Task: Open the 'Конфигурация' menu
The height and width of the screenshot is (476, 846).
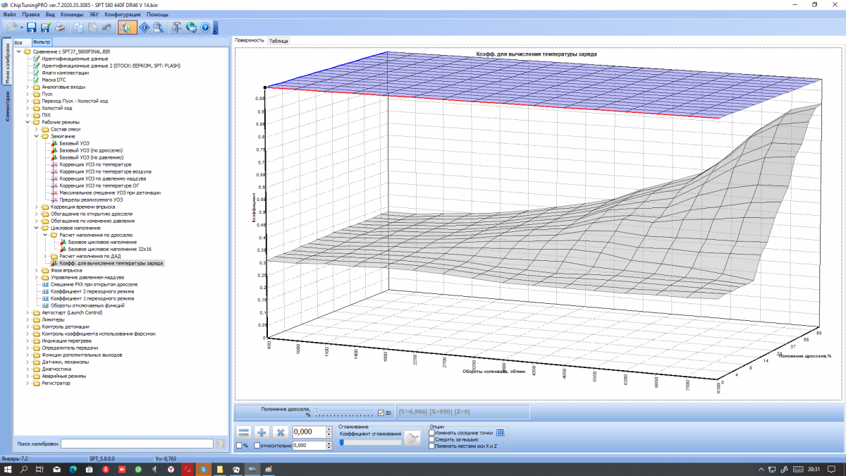Action: tap(122, 14)
